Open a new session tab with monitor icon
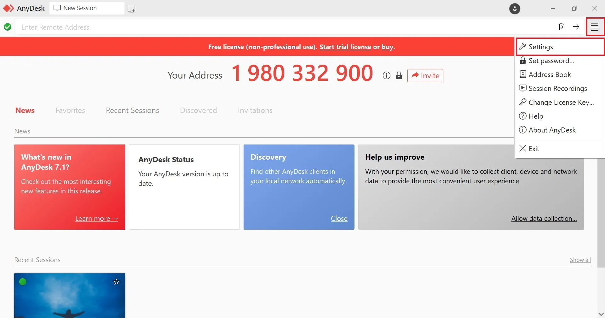This screenshot has height=318, width=605. click(x=131, y=9)
